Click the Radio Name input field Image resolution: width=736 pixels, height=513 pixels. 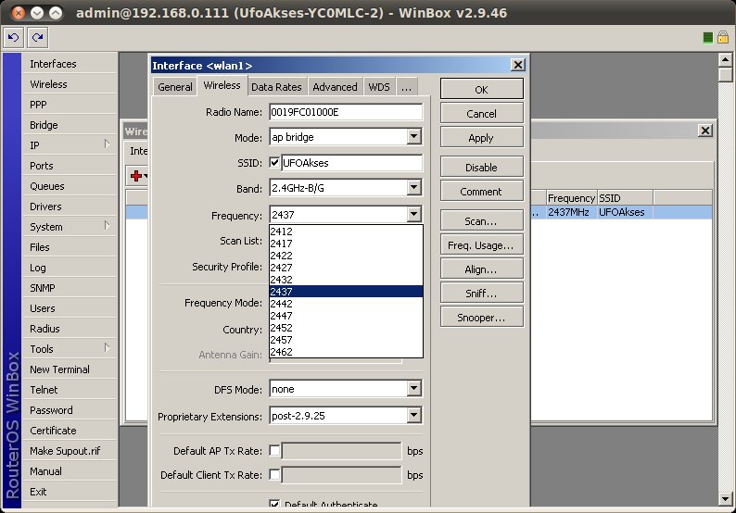345,112
